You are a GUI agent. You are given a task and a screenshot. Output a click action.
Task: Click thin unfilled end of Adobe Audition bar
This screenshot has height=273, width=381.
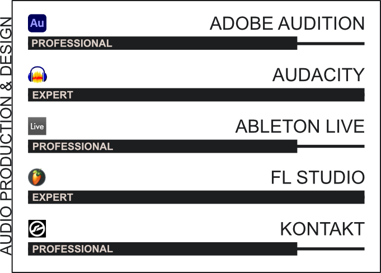[331, 44]
